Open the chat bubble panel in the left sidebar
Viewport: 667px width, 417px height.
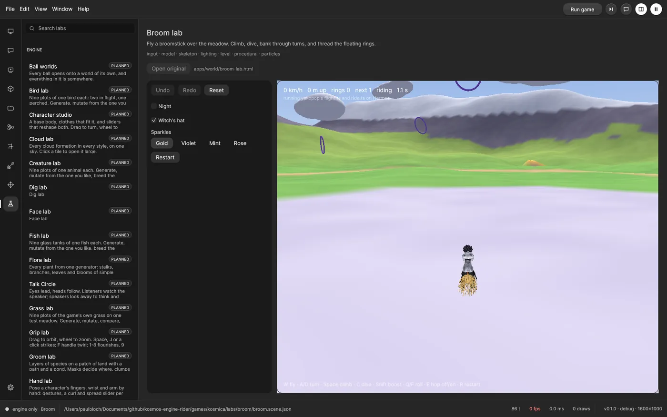click(10, 51)
